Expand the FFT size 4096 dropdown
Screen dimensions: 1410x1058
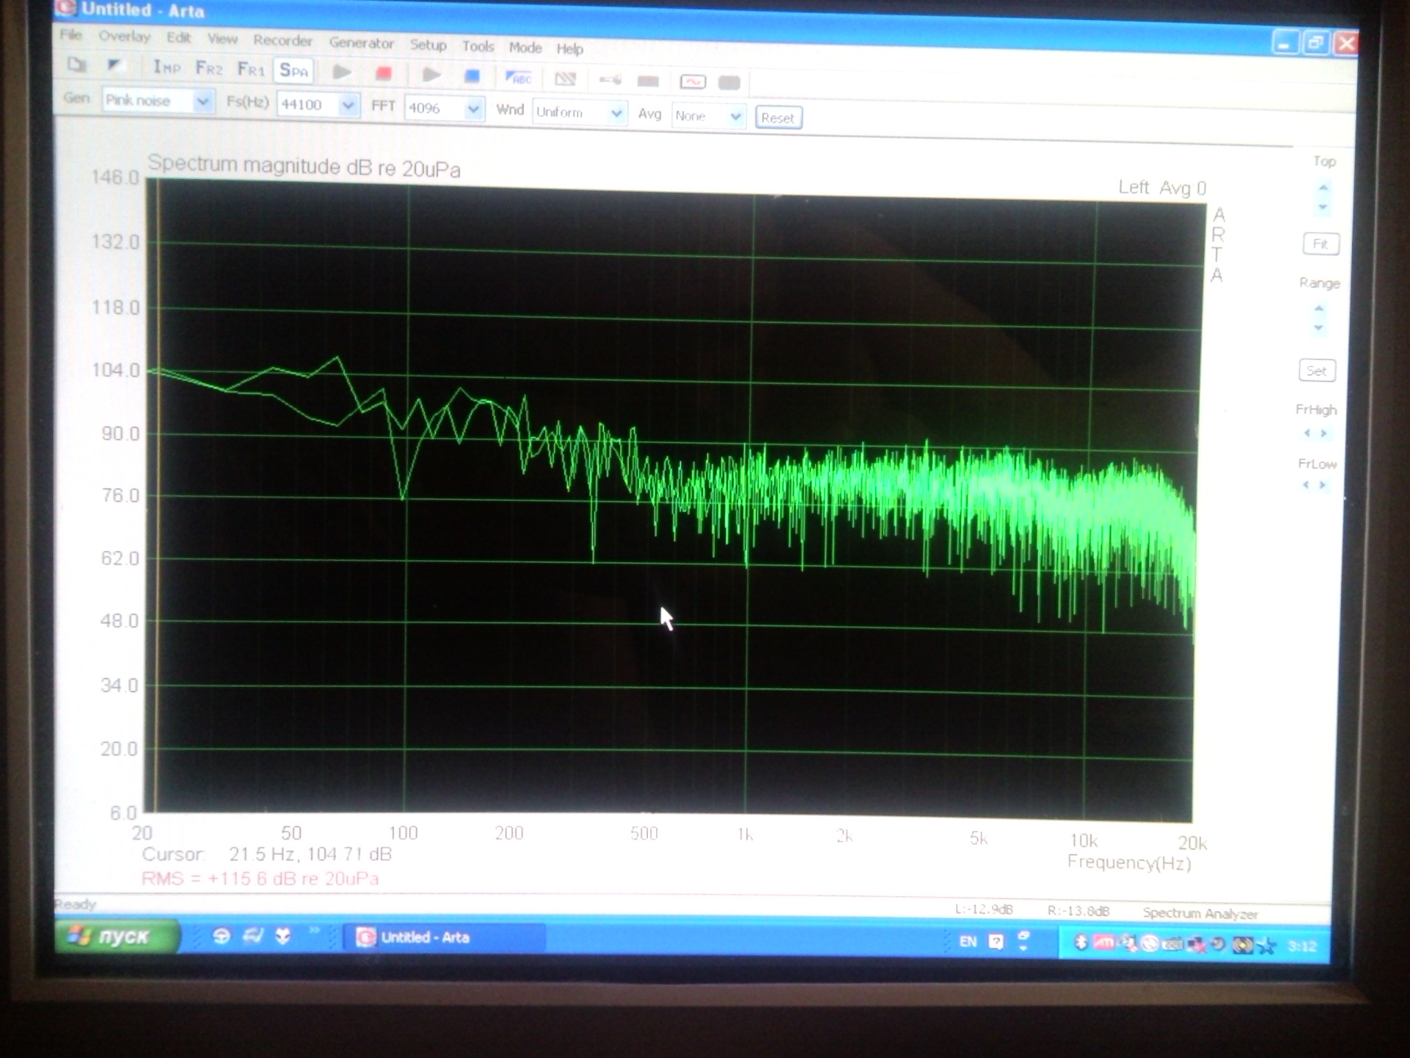[473, 109]
